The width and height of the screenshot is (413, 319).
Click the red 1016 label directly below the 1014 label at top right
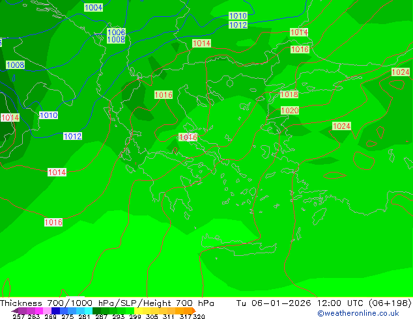[x=300, y=49]
